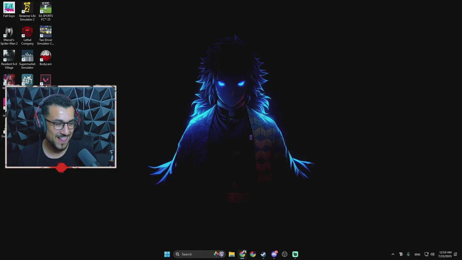Image resolution: width=462 pixels, height=260 pixels.
Task: Select the Valorant logo shortcut
Action: click(45, 80)
